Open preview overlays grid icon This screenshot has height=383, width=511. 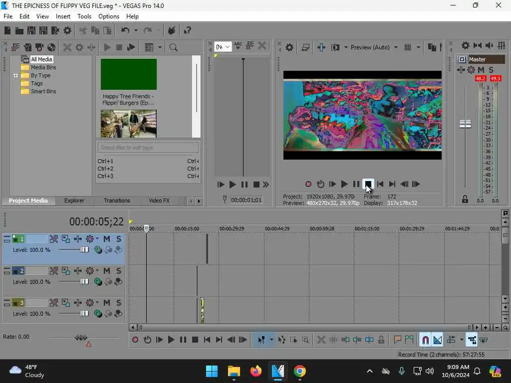click(x=407, y=47)
